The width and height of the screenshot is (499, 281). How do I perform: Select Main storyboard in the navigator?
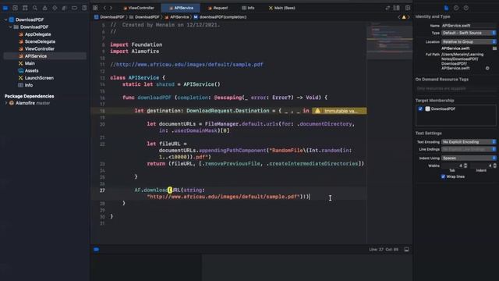pyautogui.click(x=30, y=64)
